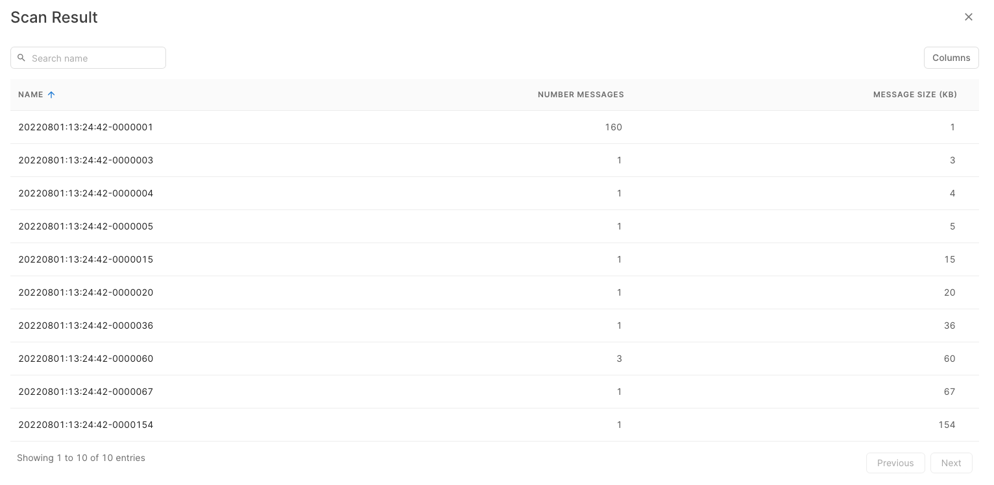
Task: Select row 20220801:13:24:42-0000060
Action: (86, 359)
